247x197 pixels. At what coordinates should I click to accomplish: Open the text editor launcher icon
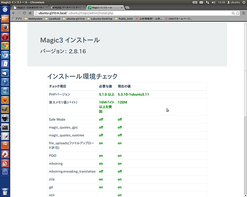click(5, 136)
